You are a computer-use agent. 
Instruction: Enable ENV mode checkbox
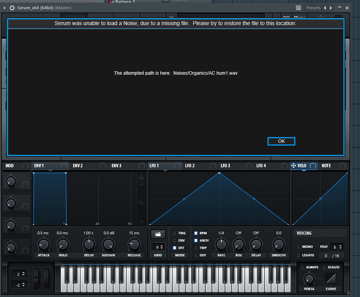point(175,240)
